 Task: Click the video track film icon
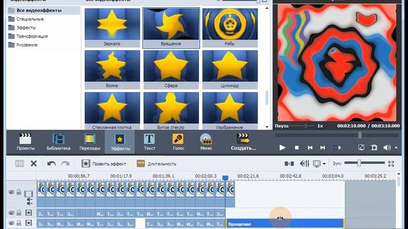[x=29, y=193]
